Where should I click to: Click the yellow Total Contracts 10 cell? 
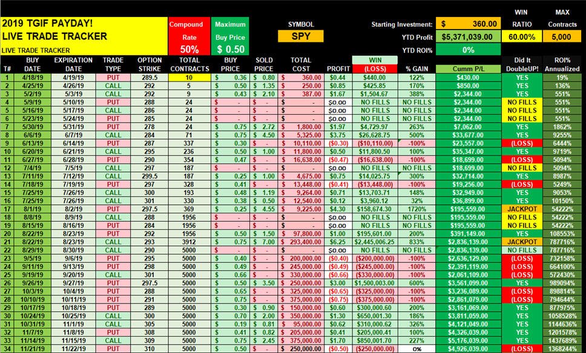(x=189, y=77)
